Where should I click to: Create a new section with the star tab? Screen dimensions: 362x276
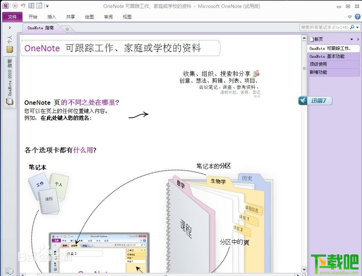(x=67, y=29)
